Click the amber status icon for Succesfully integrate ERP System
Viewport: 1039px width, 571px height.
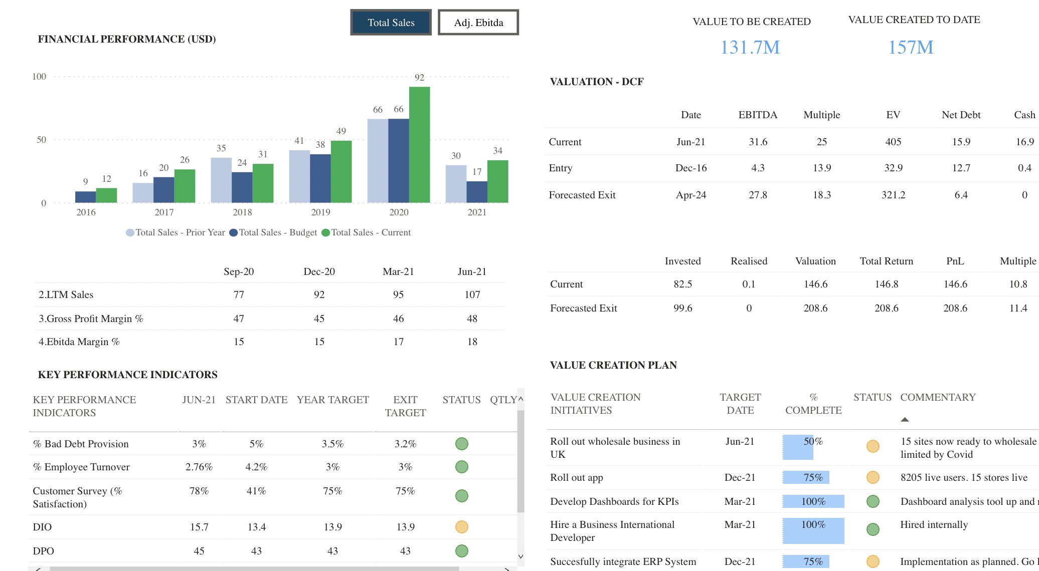[x=872, y=561]
